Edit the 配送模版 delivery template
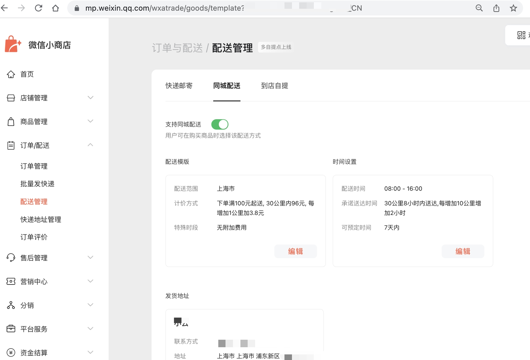This screenshot has width=530, height=360. tap(295, 251)
